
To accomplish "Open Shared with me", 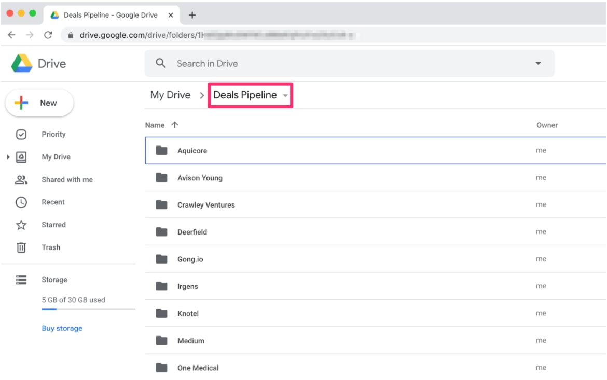I will [67, 180].
